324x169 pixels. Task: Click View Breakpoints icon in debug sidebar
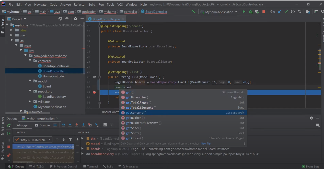tap(9, 155)
